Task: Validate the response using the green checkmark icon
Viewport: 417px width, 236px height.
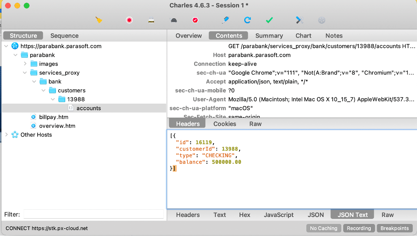Action: [x=269, y=20]
